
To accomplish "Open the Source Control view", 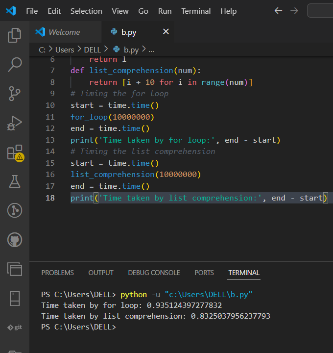I will pos(15,94).
